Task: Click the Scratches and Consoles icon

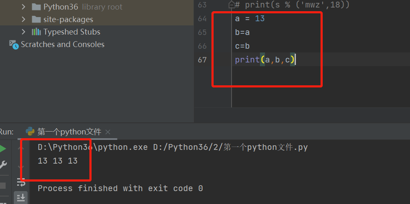Action: tap(14, 45)
